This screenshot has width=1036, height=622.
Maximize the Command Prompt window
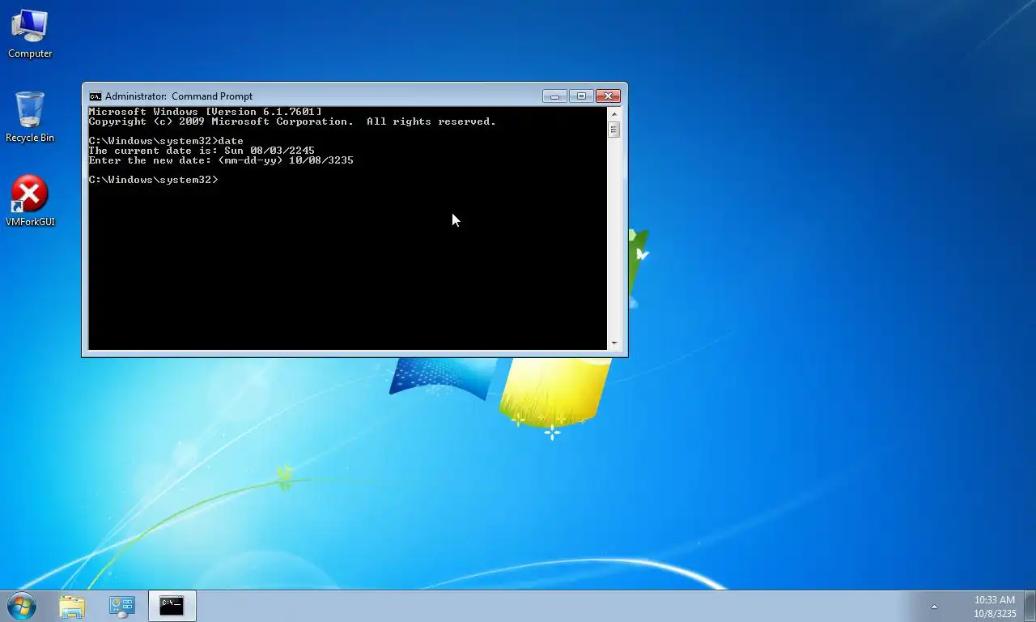click(581, 96)
